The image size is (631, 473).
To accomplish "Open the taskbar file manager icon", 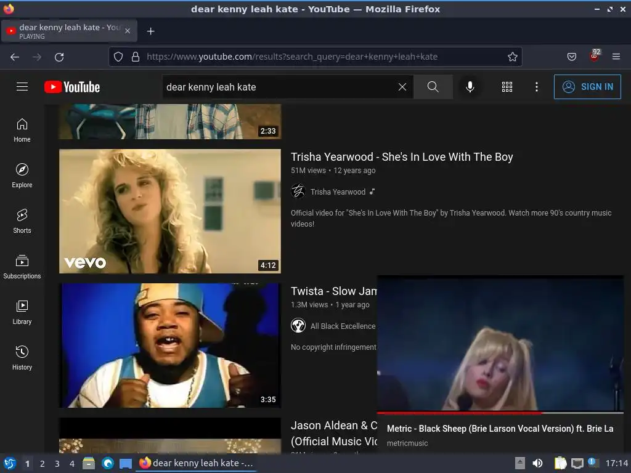I will [x=89, y=463].
